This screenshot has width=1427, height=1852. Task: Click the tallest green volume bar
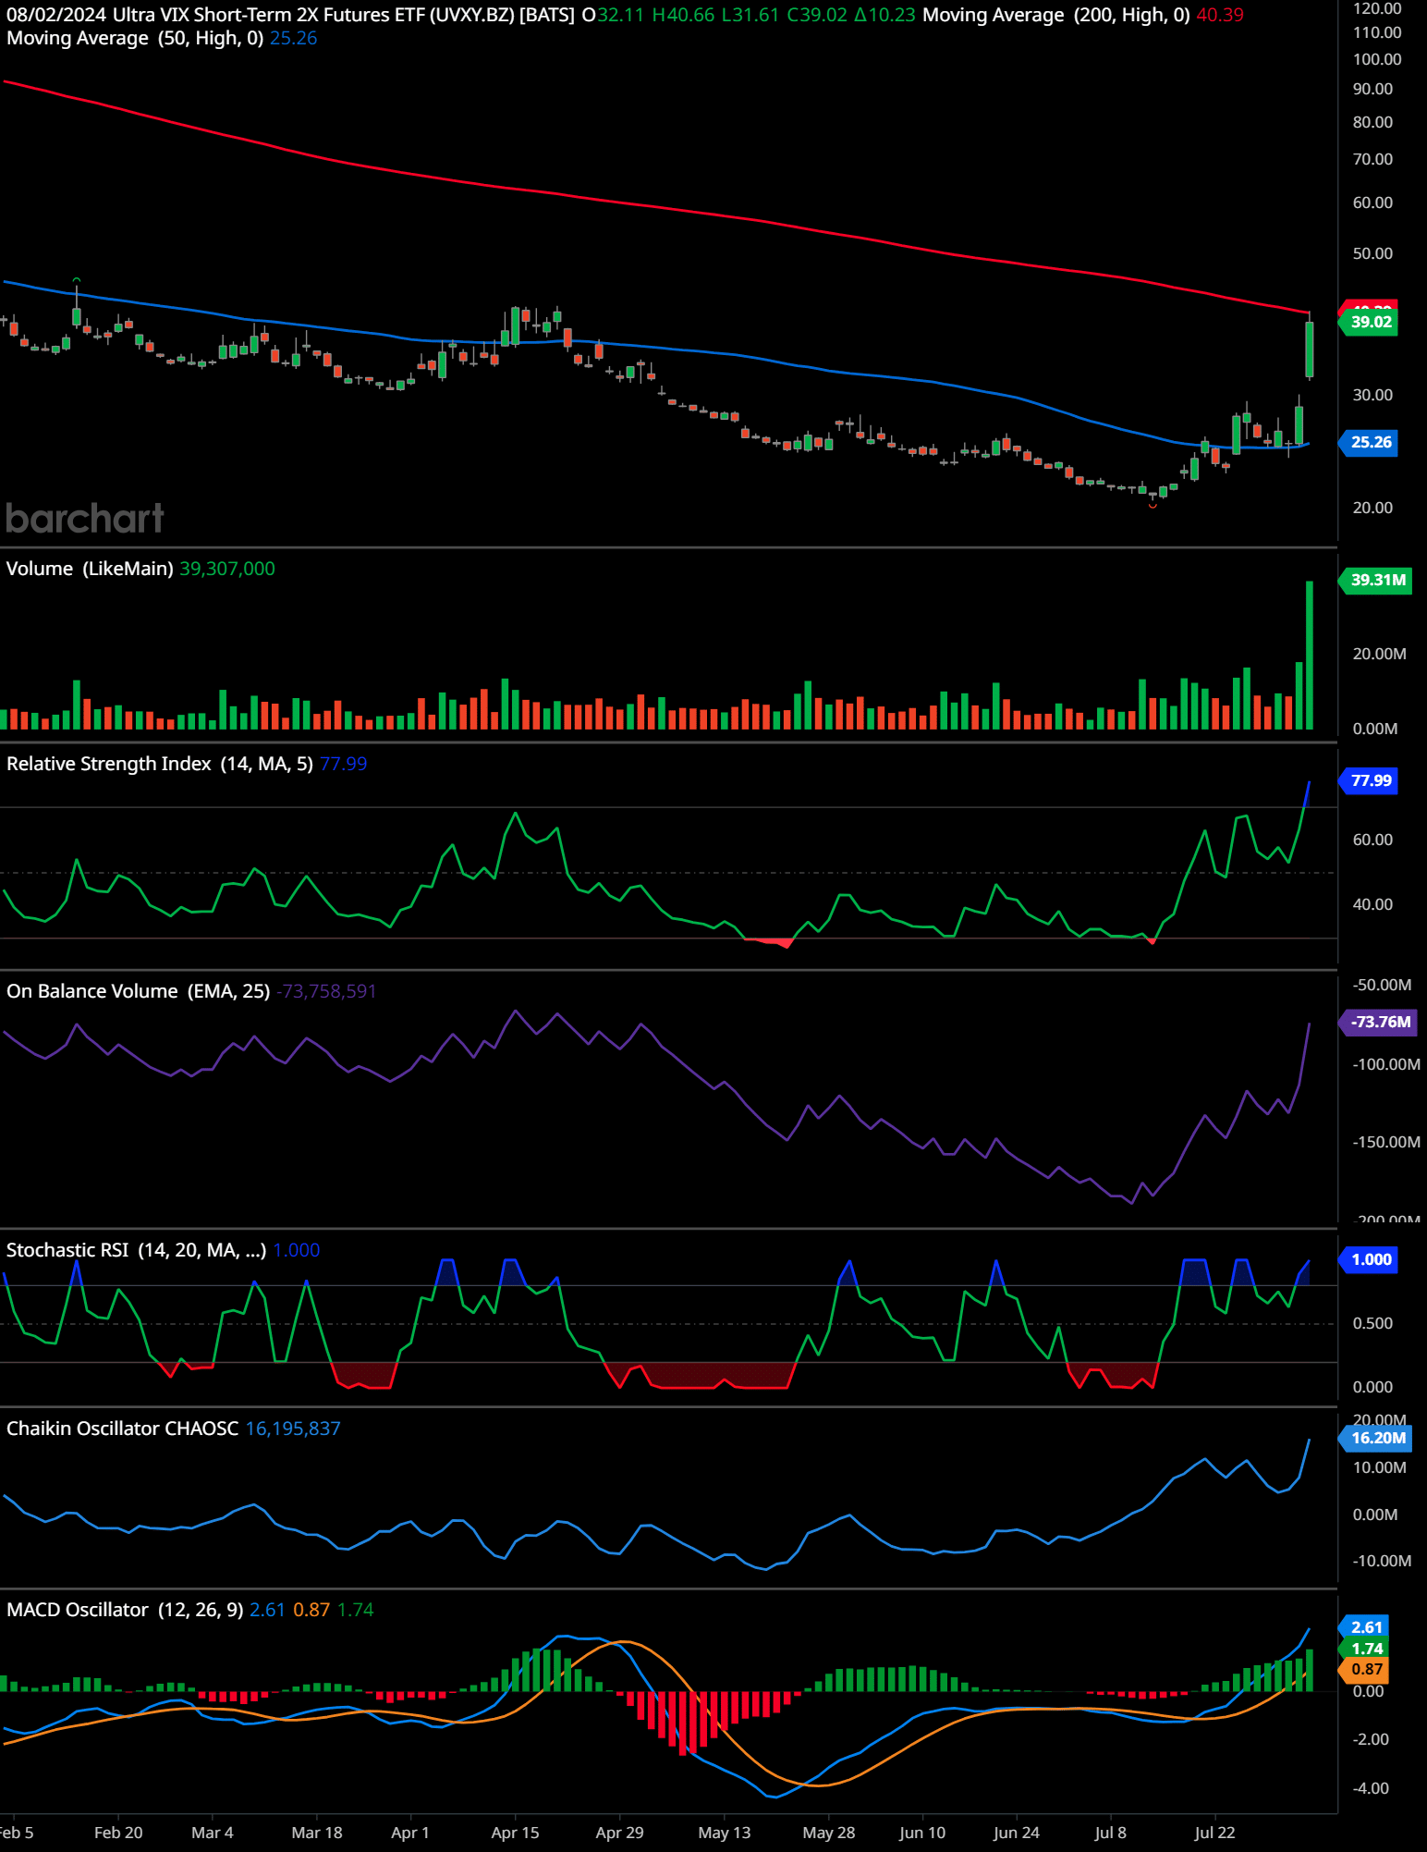(1310, 655)
